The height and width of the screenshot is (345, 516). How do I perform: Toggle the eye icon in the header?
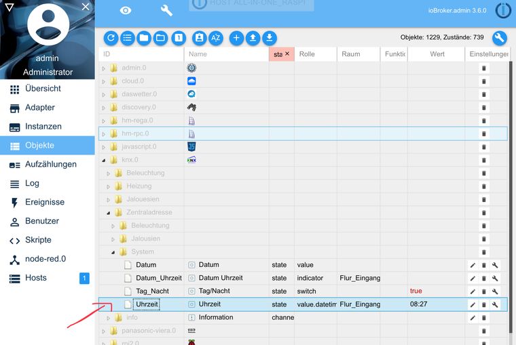(x=126, y=11)
